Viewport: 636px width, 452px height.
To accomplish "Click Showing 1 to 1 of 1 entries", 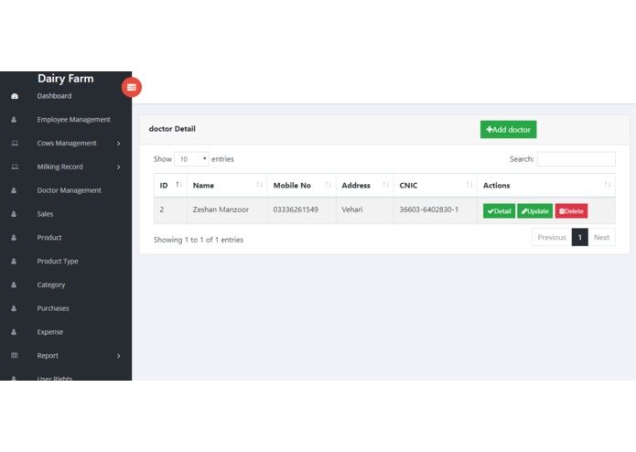I will (x=199, y=240).
